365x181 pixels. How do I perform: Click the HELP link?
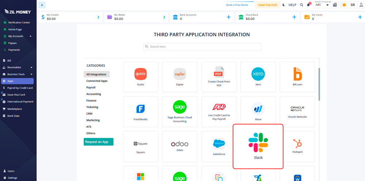292,5
